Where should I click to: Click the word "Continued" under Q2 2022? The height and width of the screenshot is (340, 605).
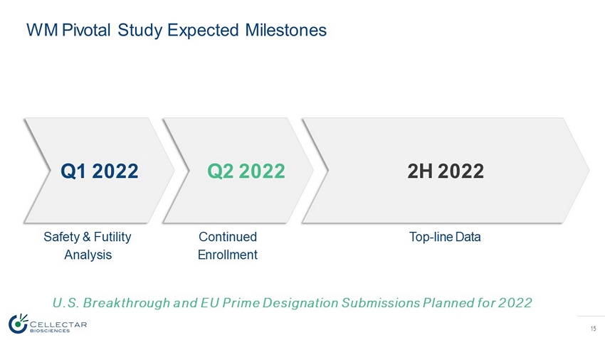click(x=227, y=236)
